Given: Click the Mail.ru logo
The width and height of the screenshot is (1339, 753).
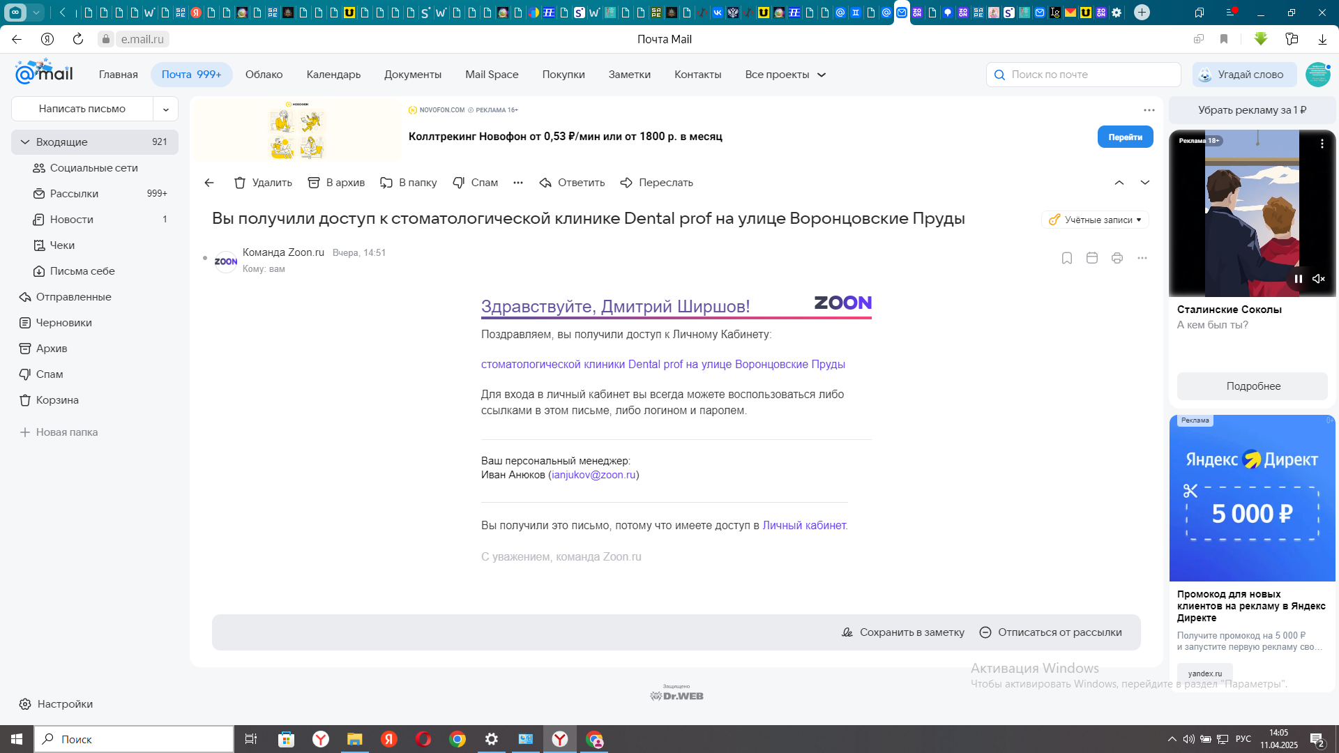Looking at the screenshot, I should click(x=44, y=73).
